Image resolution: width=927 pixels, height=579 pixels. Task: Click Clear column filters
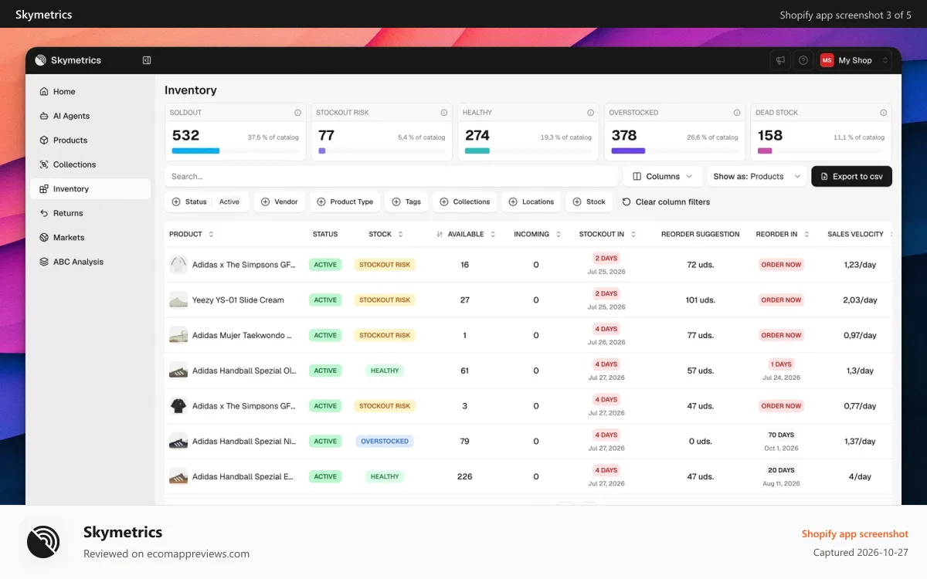coord(666,201)
